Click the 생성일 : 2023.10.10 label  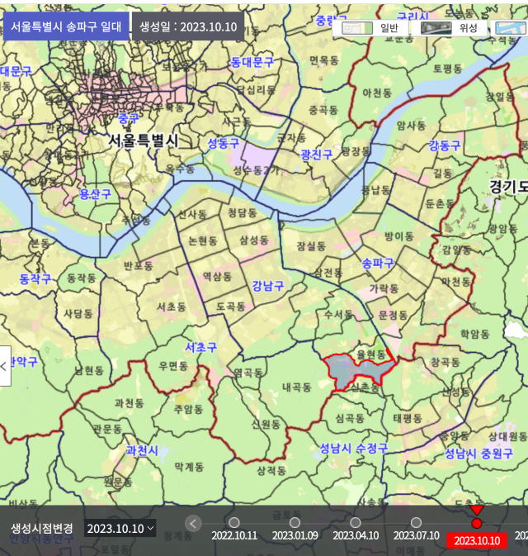(188, 26)
